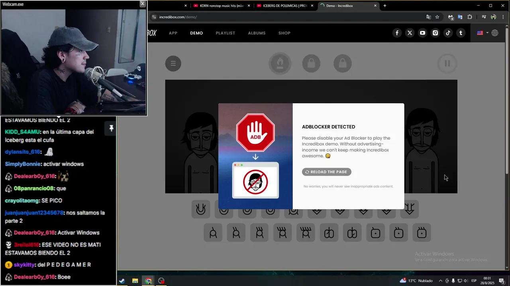This screenshot has height=286, width=510.
Task: Open Incredibox TikTok icon
Action: pyautogui.click(x=448, y=33)
